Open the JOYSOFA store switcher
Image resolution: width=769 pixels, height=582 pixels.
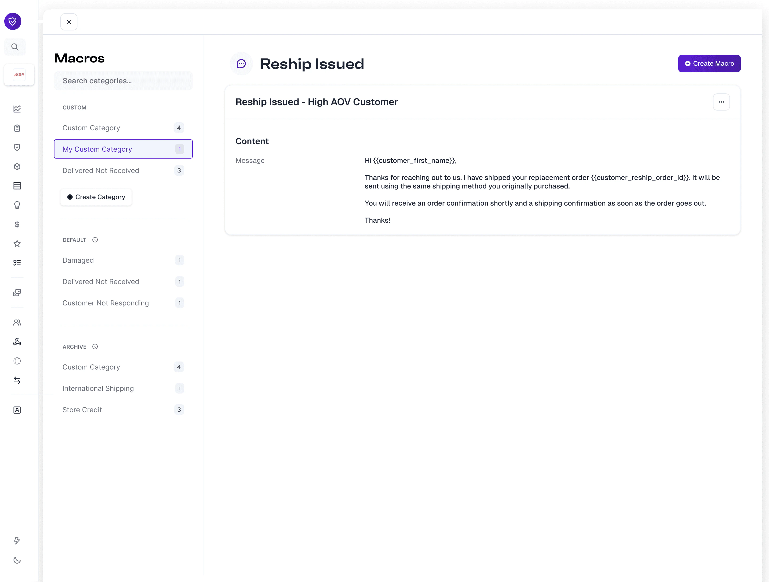click(x=19, y=75)
